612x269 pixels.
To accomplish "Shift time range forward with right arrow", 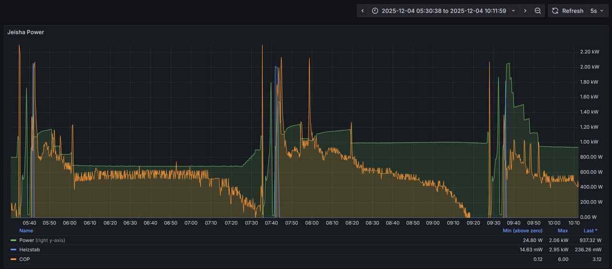I will tap(525, 11).
